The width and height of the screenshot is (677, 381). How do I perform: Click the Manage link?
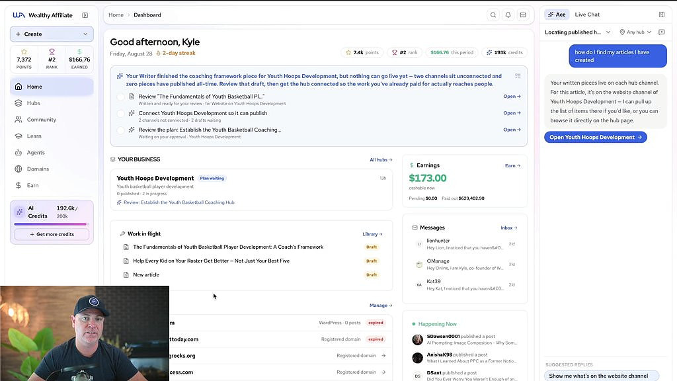[381, 306]
